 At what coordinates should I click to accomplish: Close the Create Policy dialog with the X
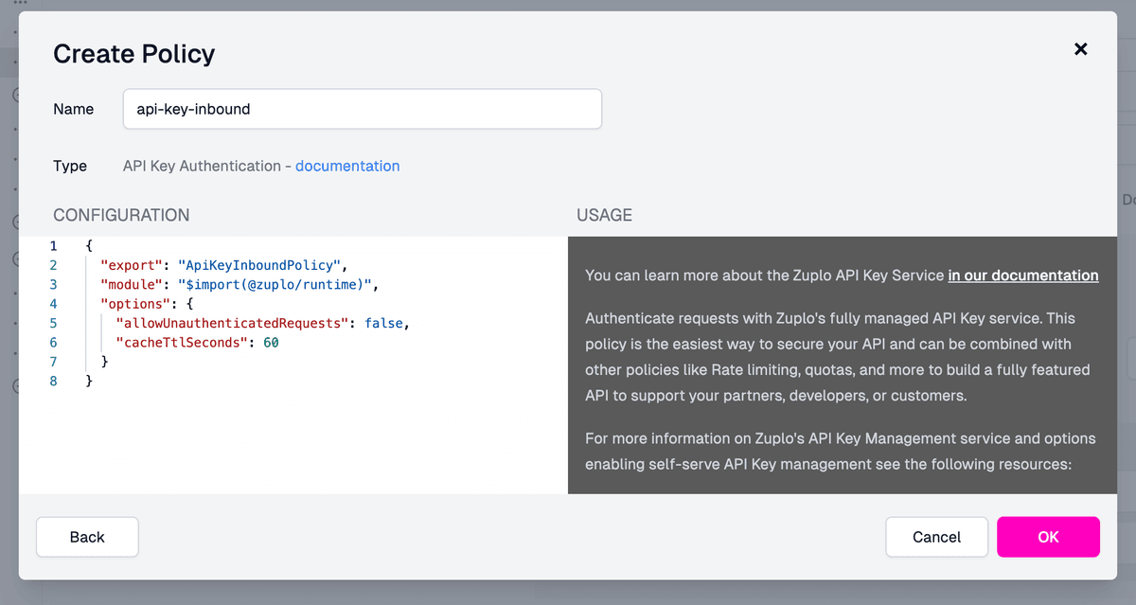point(1080,48)
